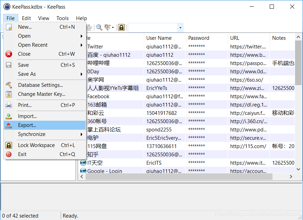Sort by the Notes column header

pos(282,38)
